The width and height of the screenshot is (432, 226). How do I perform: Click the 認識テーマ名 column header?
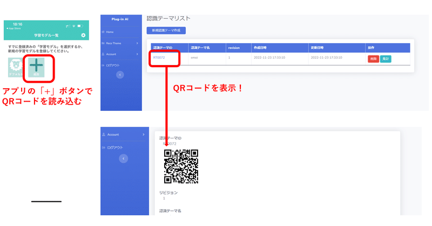[207, 48]
